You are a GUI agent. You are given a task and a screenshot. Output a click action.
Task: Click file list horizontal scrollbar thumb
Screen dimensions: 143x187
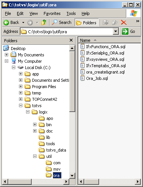pos(92,181)
